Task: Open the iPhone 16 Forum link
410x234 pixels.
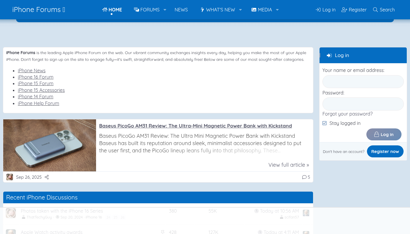Action: pos(35,77)
